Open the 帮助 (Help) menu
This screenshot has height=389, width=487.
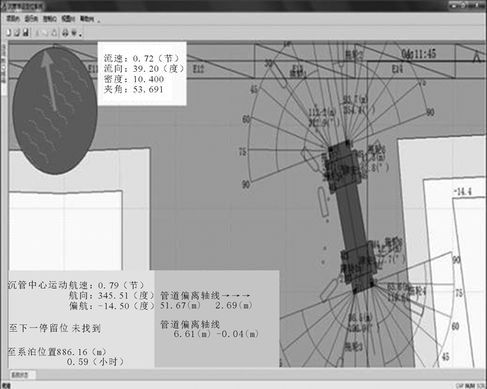[x=87, y=19]
